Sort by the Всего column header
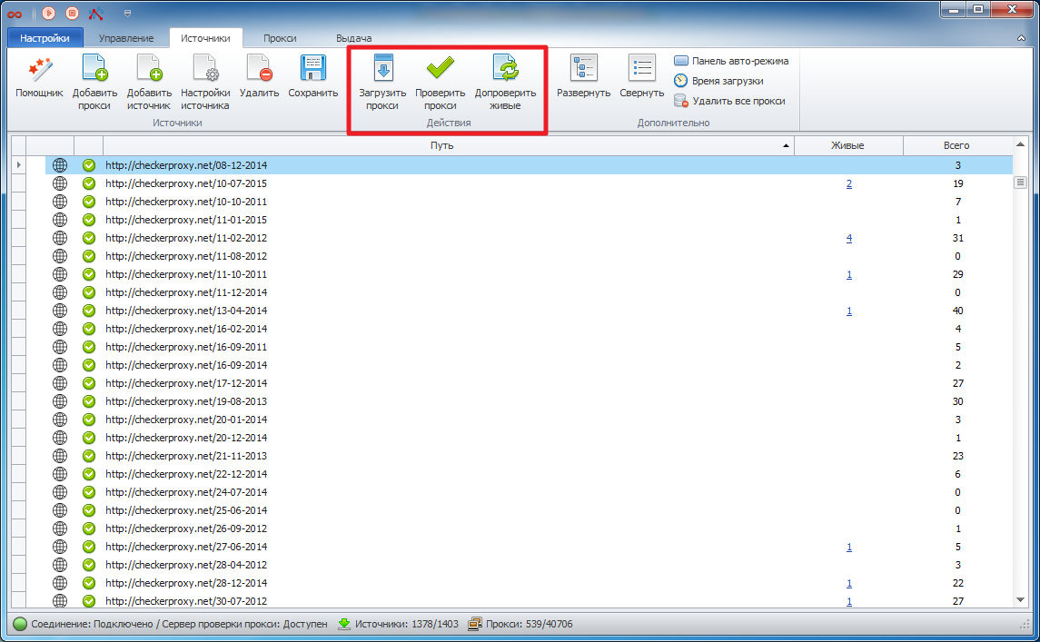This screenshot has height=642, width=1040. point(957,145)
